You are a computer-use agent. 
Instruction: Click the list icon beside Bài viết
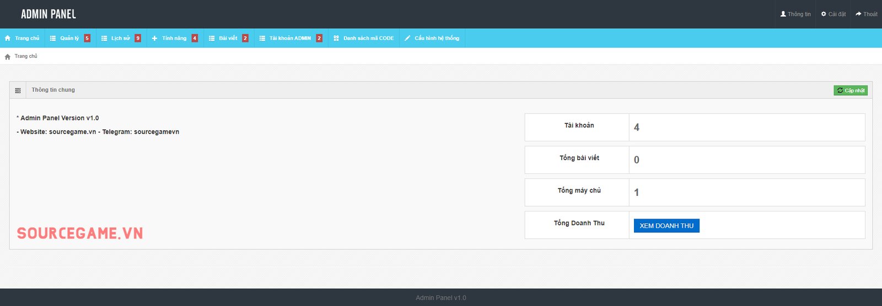212,39
